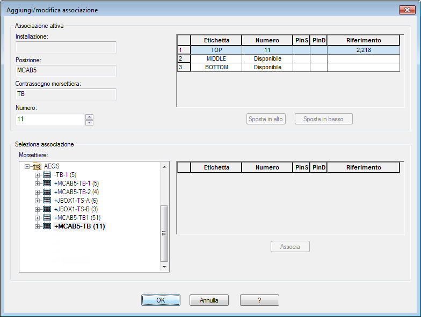Click row header 3 in upper table
The height and width of the screenshot is (317, 421).
tap(184, 68)
